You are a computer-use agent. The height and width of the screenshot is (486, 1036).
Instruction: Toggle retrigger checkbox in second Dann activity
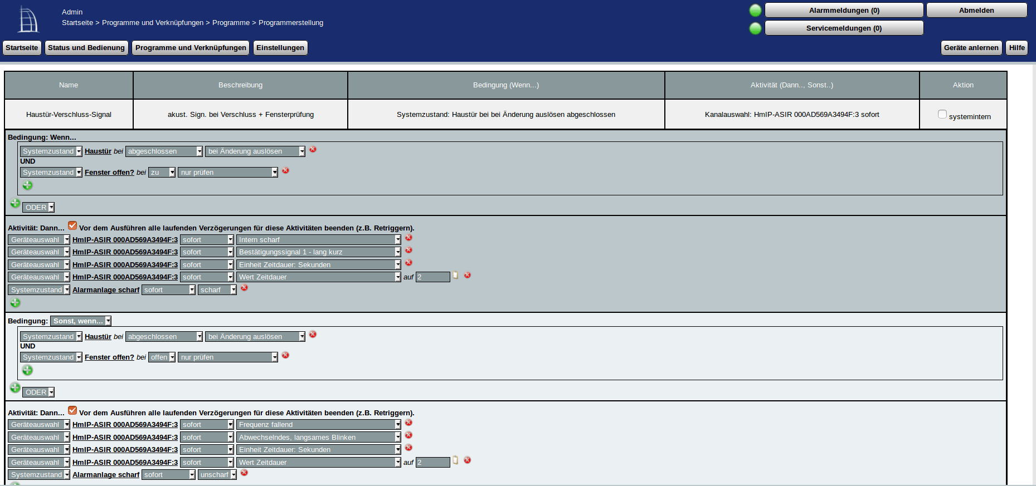point(72,410)
